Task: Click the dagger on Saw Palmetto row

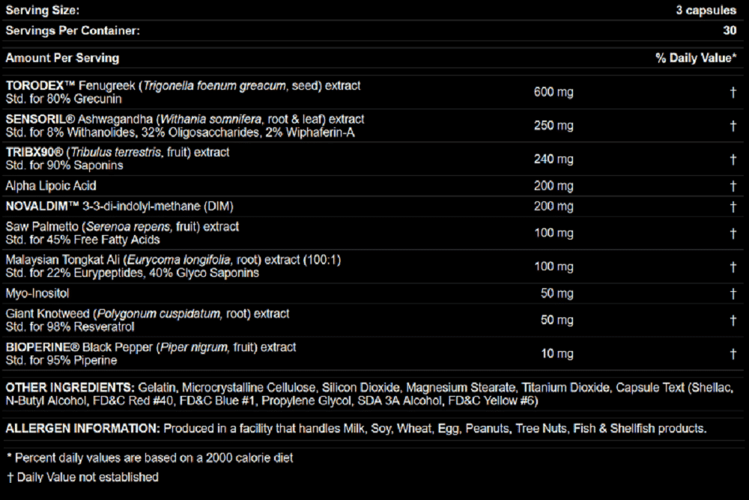Action: [733, 234]
